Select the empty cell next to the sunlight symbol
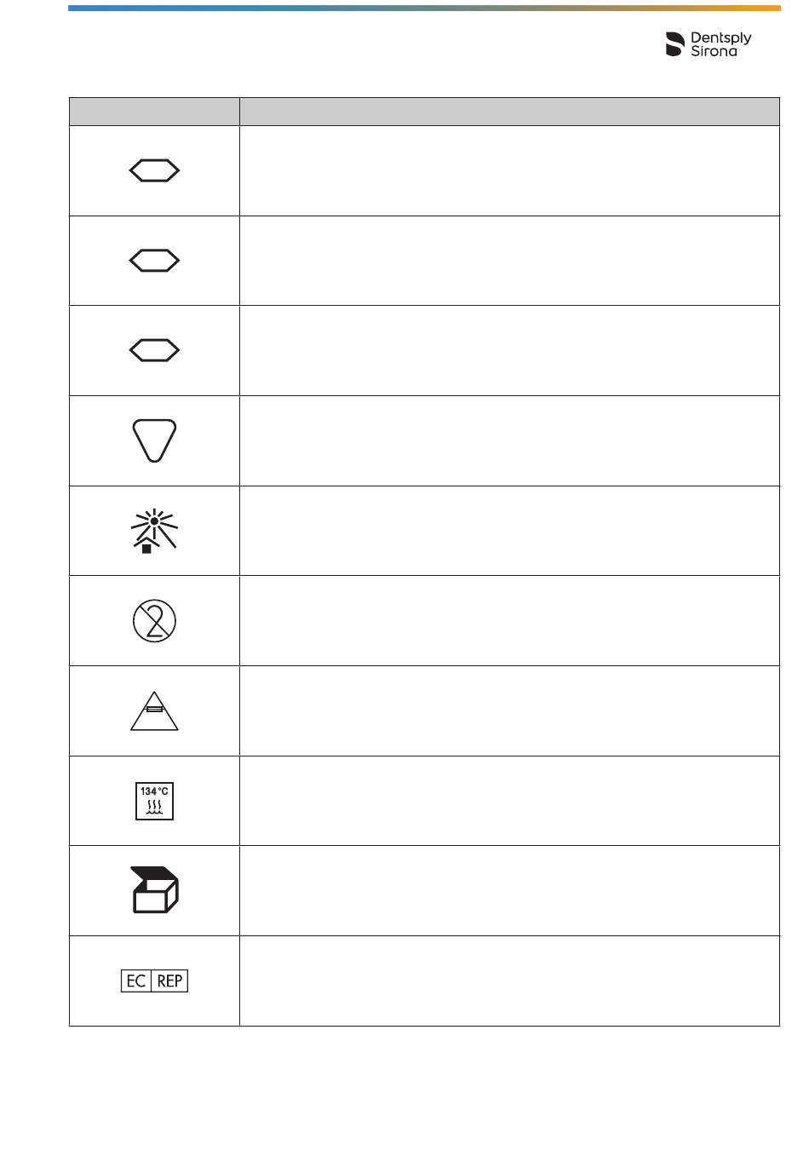The width and height of the screenshot is (809, 1162). [509, 531]
